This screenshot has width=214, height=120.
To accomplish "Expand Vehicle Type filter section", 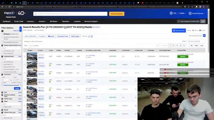I will tap(2, 99).
